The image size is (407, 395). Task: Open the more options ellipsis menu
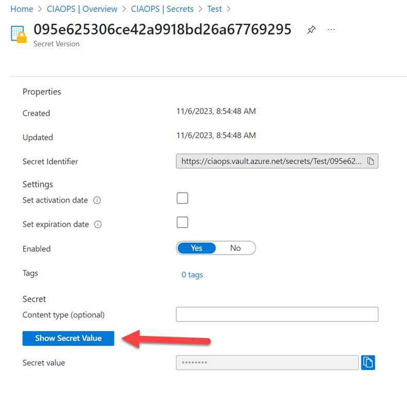coord(331,30)
